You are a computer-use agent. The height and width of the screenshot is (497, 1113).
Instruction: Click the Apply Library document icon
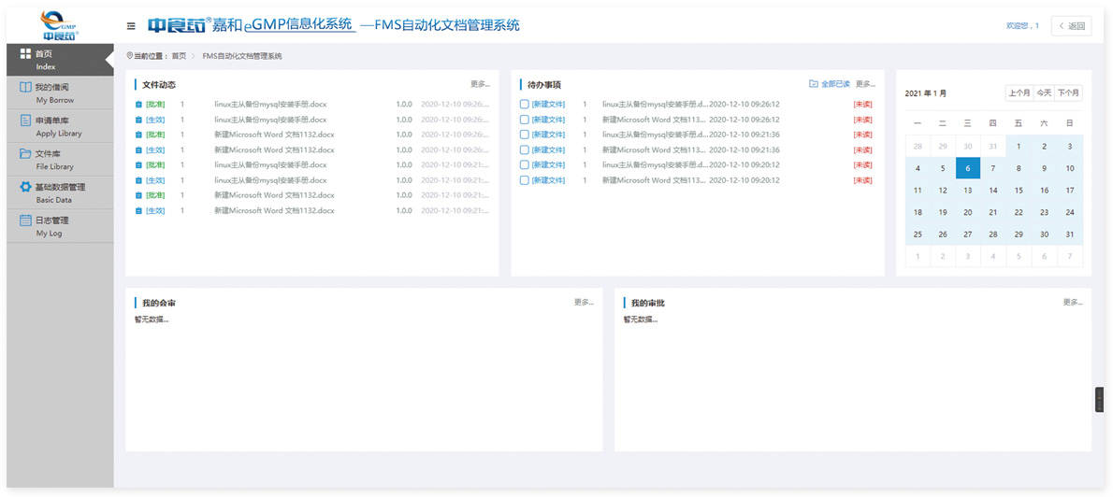[26, 121]
